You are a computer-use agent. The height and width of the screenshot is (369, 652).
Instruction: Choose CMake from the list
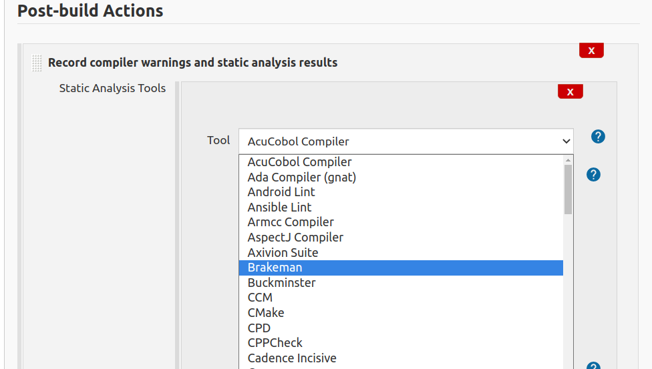tap(401, 313)
